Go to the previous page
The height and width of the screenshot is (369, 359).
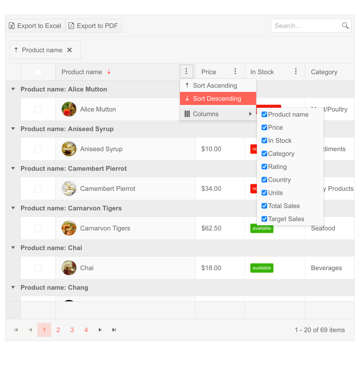coord(30,330)
